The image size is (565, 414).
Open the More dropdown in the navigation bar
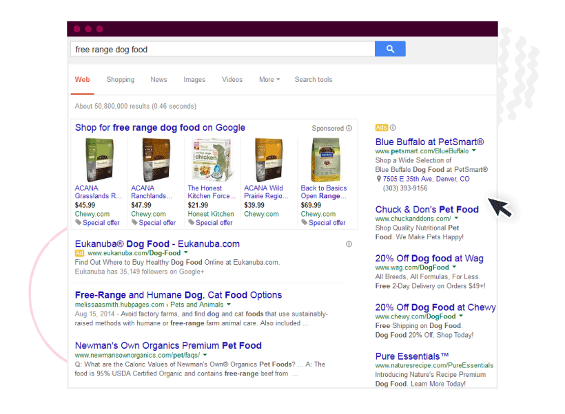pos(269,80)
